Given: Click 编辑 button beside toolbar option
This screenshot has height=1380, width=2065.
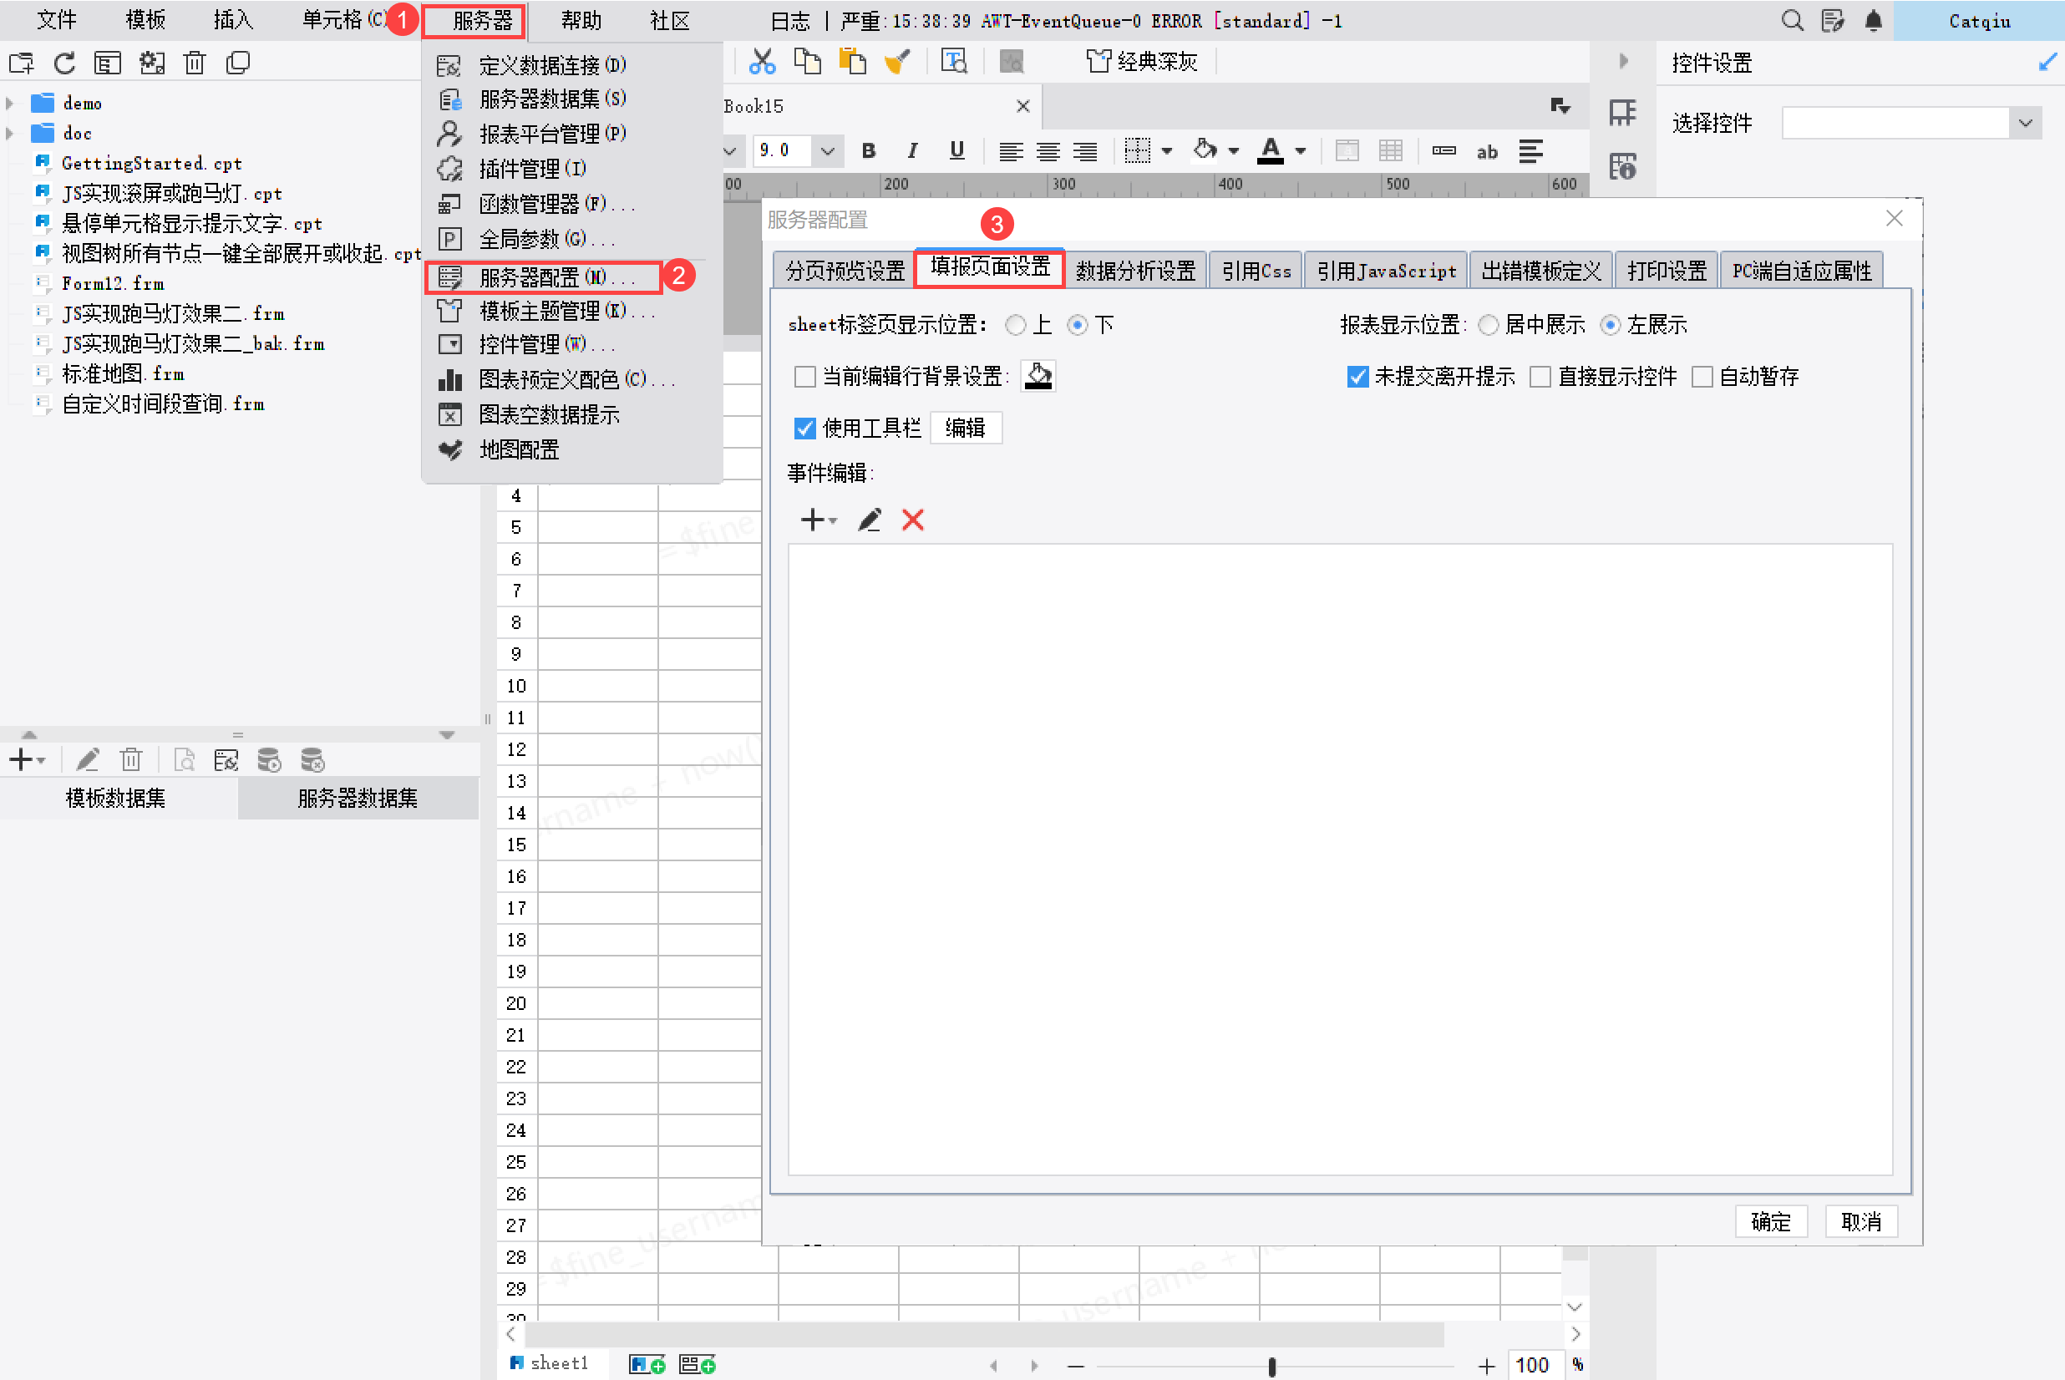Looking at the screenshot, I should 964,429.
